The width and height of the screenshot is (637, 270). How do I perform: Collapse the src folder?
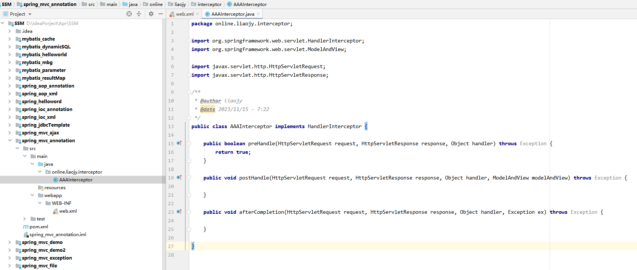[17, 148]
